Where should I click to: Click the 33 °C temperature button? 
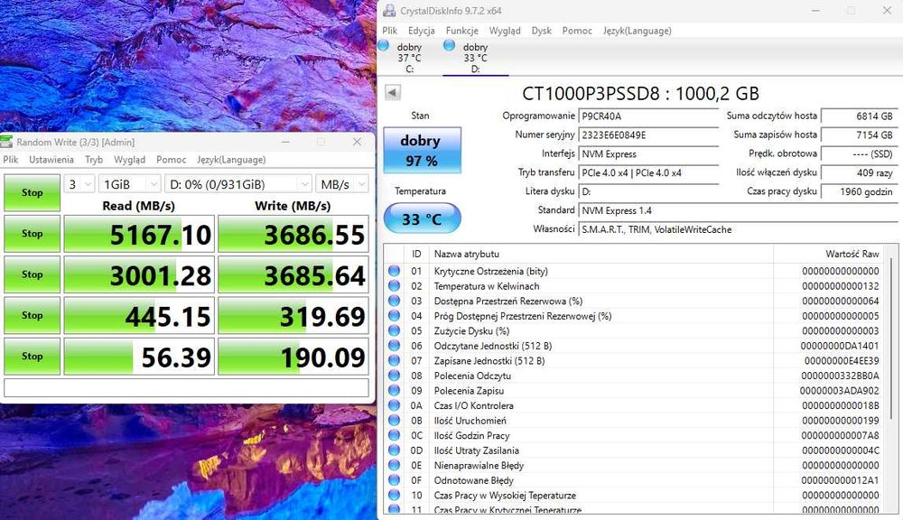click(422, 218)
